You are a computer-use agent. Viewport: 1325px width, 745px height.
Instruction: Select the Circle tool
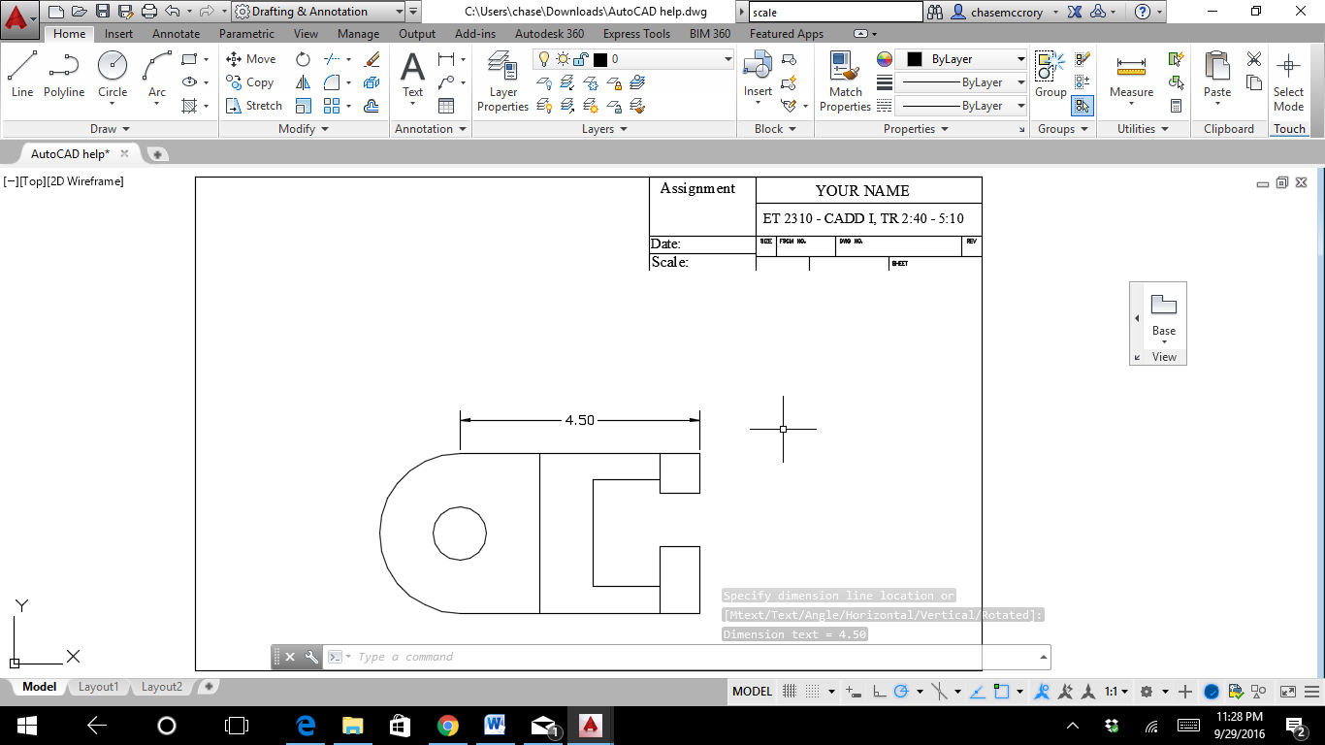pyautogui.click(x=112, y=70)
